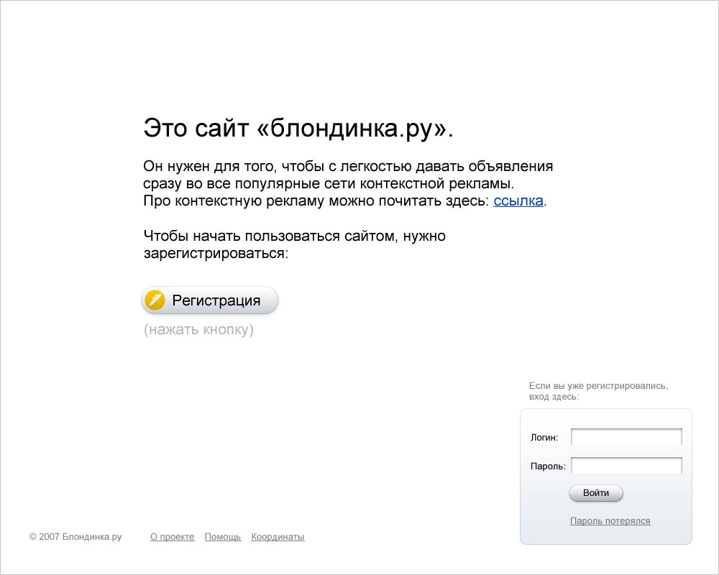Click the Пароль: field label

click(x=548, y=466)
